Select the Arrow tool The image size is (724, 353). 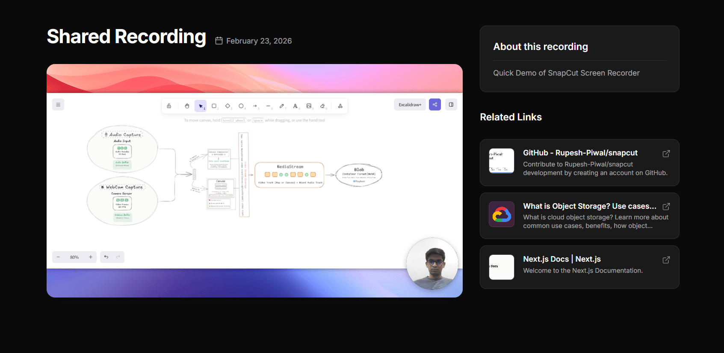pos(255,106)
